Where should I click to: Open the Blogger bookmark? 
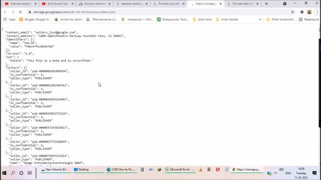pyautogui.click(x=35, y=19)
